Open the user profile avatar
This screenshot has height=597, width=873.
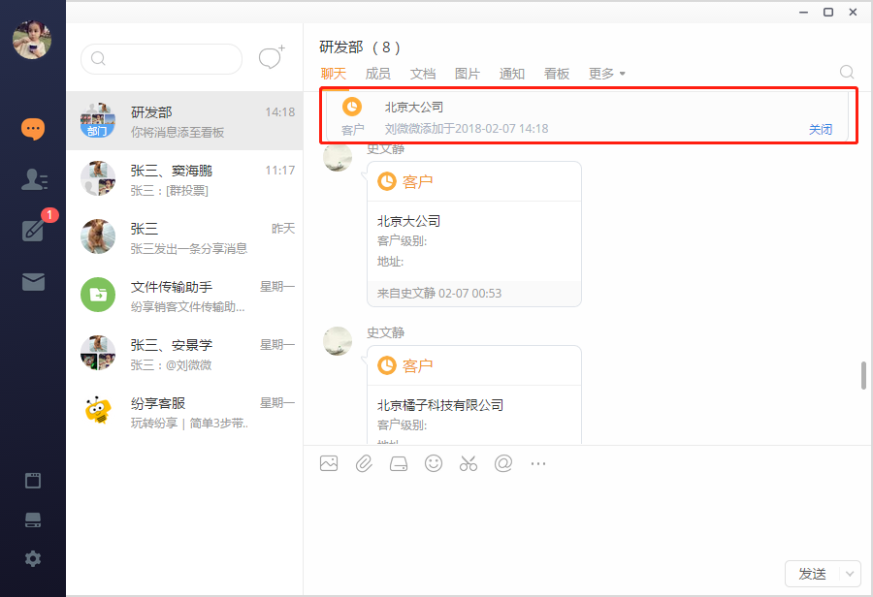32,40
